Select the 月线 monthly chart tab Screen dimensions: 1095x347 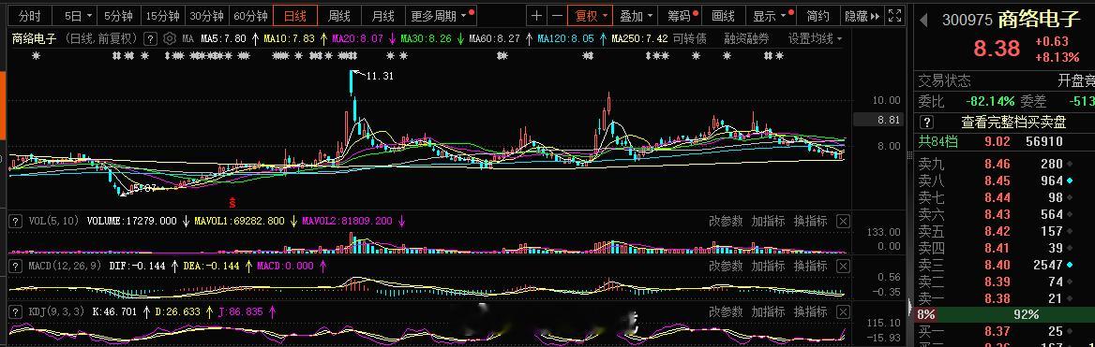pyautogui.click(x=382, y=15)
